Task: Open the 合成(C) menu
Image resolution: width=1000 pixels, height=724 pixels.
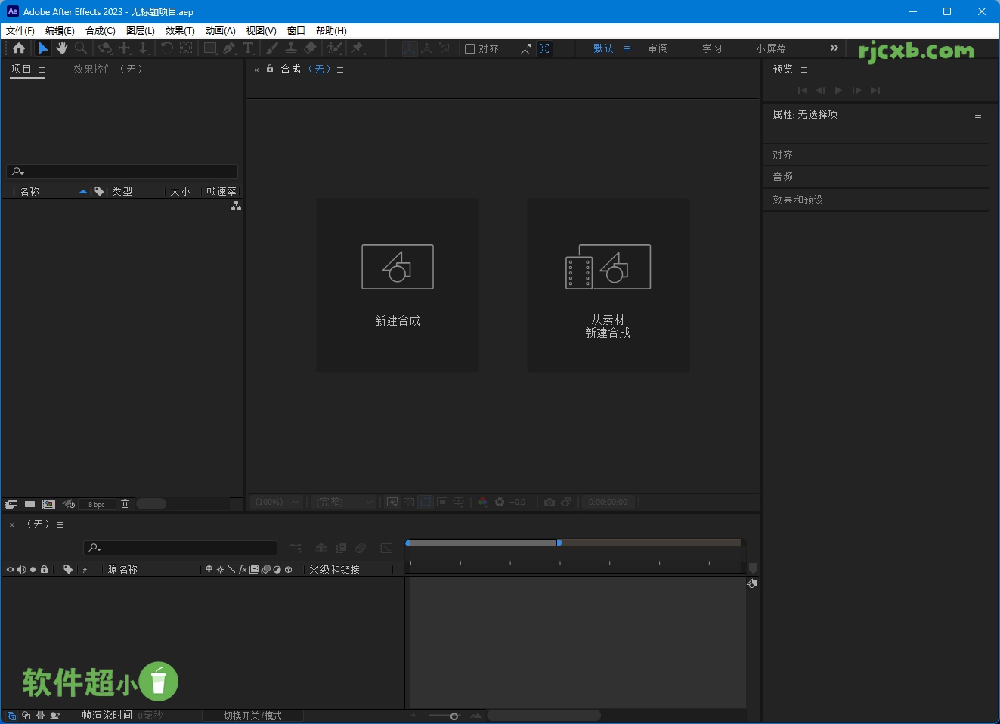Action: 100,30
